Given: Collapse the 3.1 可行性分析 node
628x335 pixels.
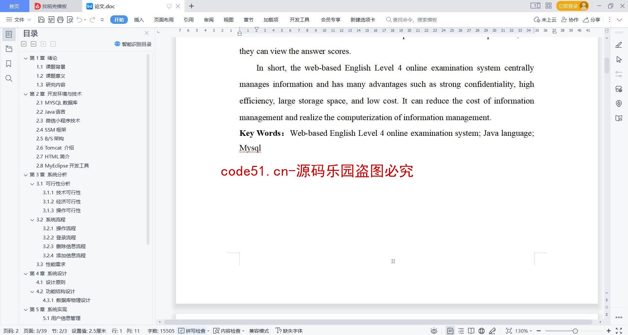Looking at the screenshot, I should (32, 184).
